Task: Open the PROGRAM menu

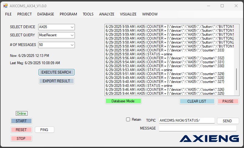Action: (68, 14)
